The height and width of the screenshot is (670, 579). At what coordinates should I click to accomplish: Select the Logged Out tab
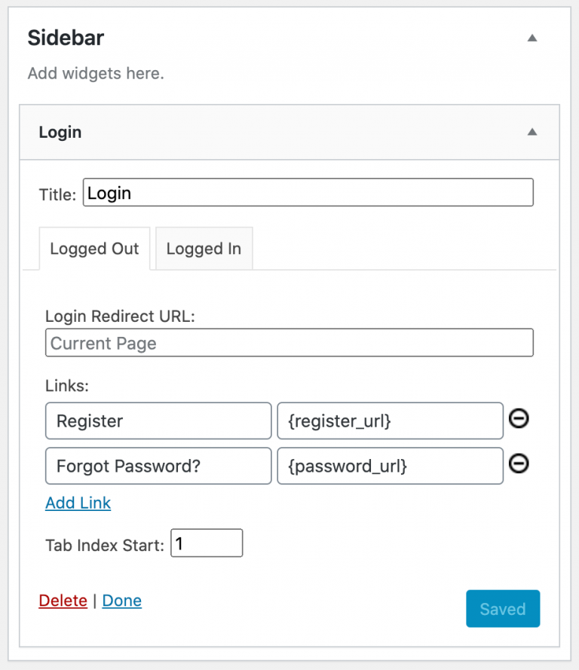click(x=93, y=248)
